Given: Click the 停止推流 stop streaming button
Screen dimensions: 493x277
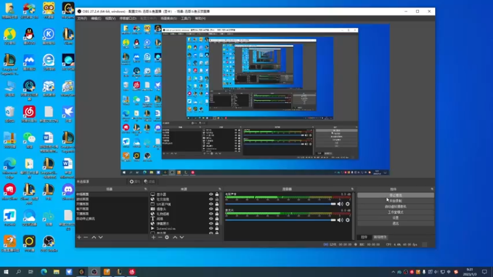Looking at the screenshot, I should (396, 195).
